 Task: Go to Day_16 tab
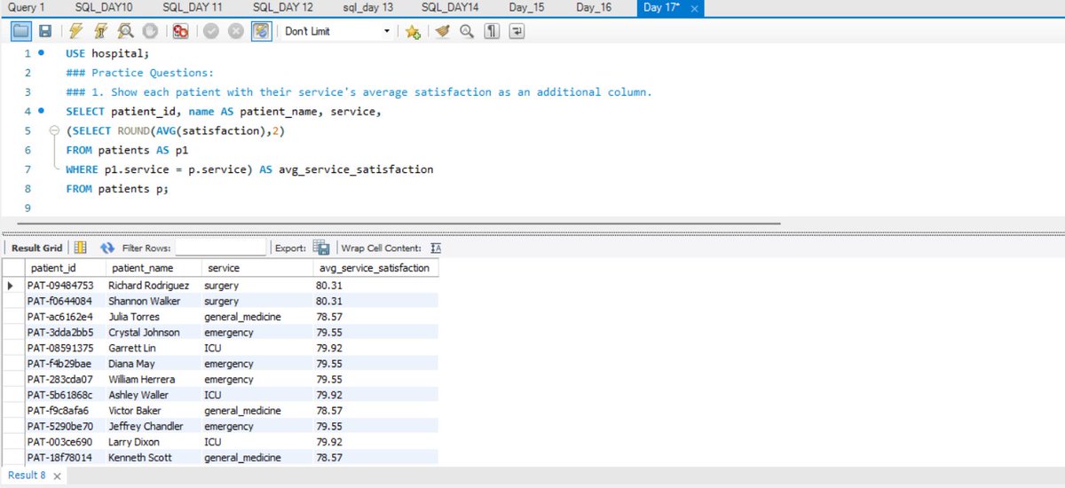(x=594, y=7)
